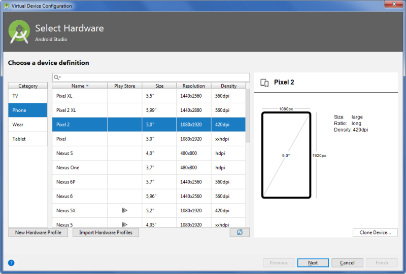The image size is (406, 274).
Task: Select the Nexus 6P device row
Action: click(x=149, y=182)
